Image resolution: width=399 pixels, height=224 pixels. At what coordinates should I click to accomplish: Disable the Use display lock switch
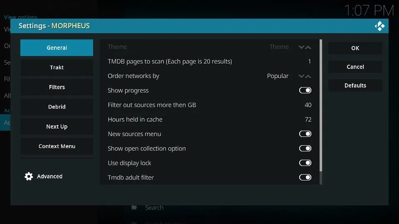pos(305,163)
